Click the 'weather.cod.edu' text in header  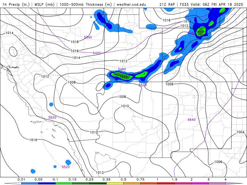click(132, 4)
